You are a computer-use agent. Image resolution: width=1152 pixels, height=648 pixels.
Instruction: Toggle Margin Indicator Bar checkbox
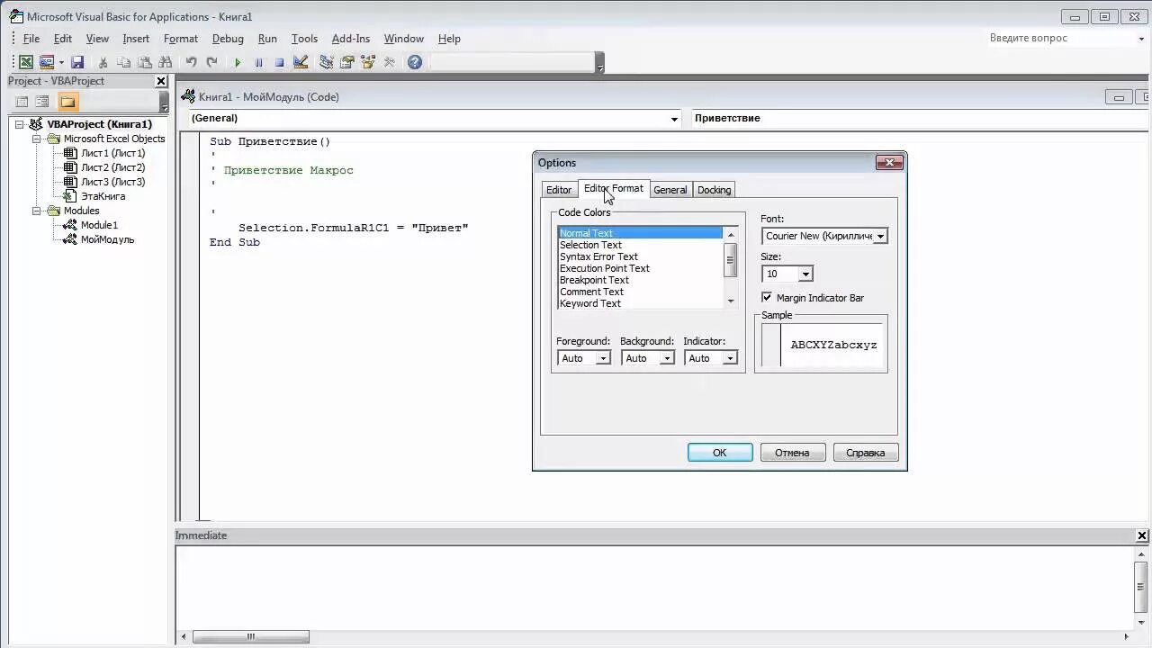pos(767,297)
